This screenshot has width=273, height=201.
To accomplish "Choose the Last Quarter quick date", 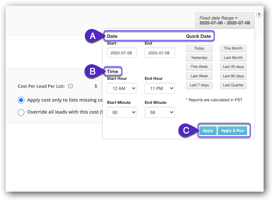I will pos(233,85).
